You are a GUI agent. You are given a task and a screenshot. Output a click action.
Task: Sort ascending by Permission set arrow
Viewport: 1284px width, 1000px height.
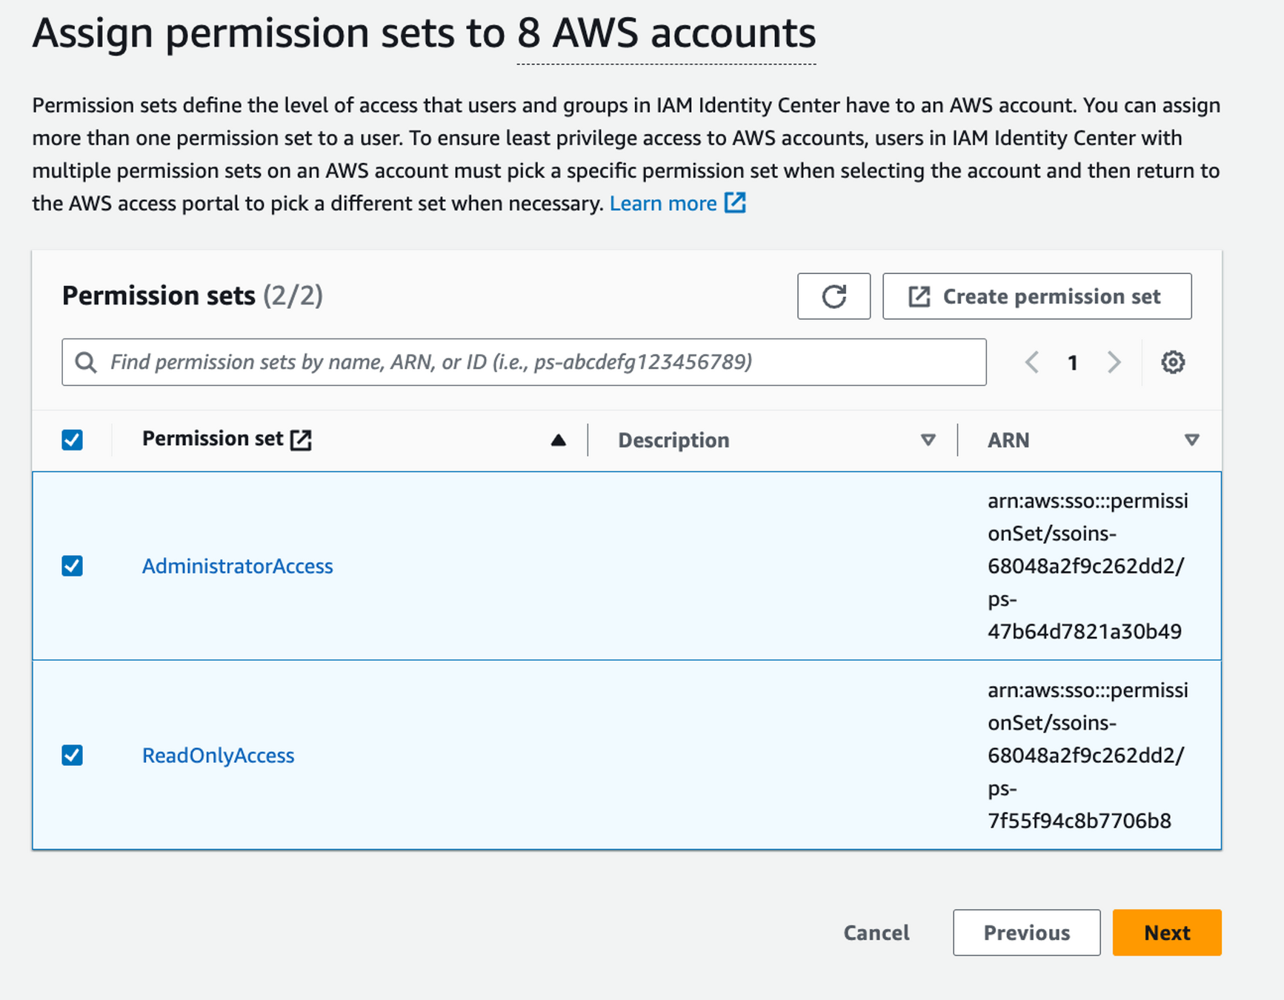coord(559,440)
